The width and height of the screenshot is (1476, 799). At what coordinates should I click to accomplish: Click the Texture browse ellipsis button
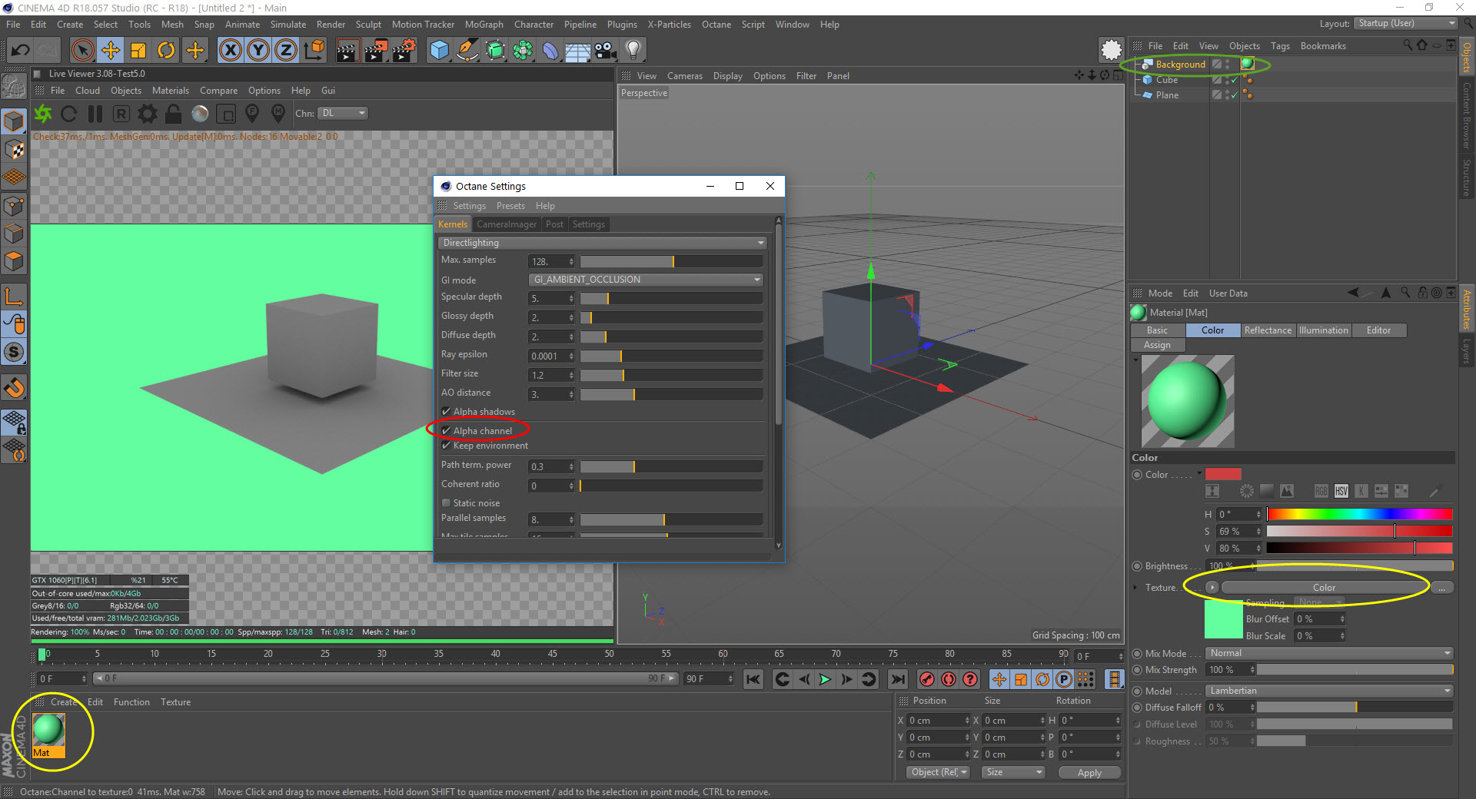pos(1442,588)
